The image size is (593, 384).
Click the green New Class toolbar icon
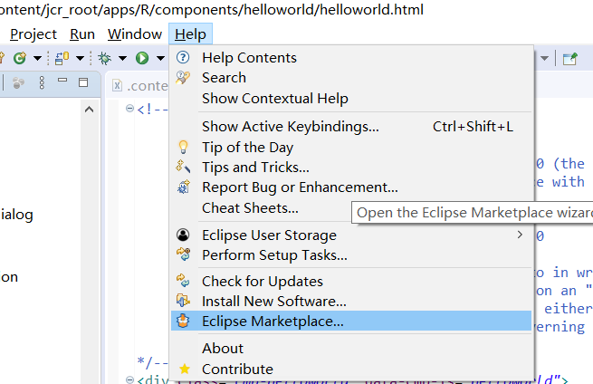[x=20, y=58]
